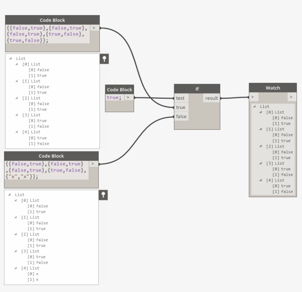The width and height of the screenshot is (302, 292).
Task: Click the output port of the Code Block containing "x","x"
Action: tap(94, 163)
